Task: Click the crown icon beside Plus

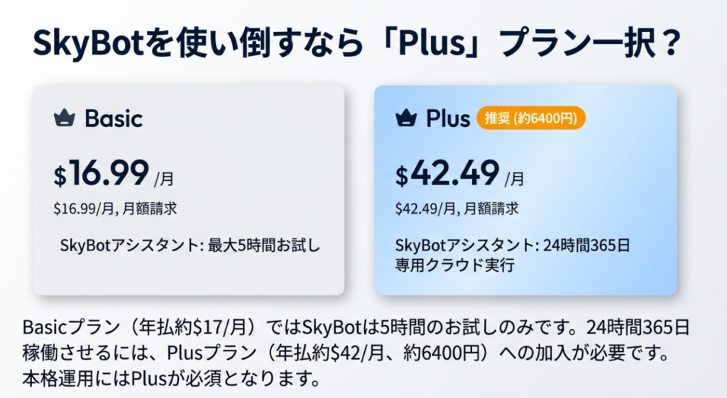Action: pos(407,118)
